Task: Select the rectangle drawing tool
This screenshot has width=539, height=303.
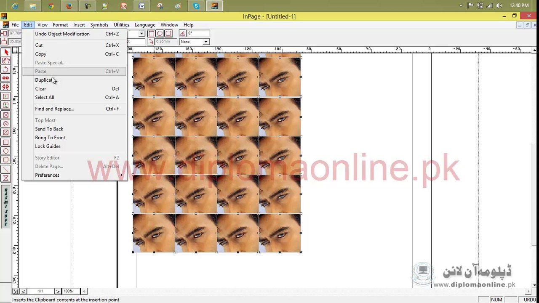Action: (6, 142)
